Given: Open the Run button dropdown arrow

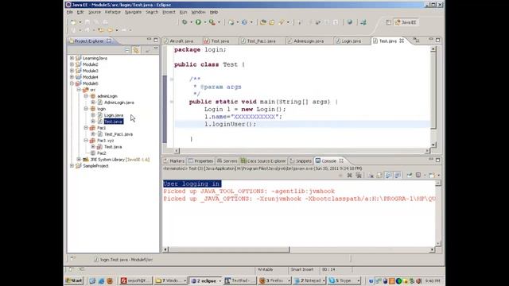Looking at the screenshot, I should point(205,22).
